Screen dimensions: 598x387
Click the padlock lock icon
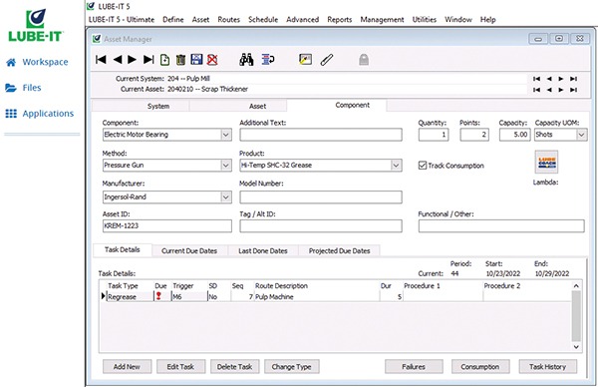tap(364, 59)
